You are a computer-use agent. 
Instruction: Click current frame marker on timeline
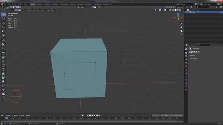click(x=7, y=118)
